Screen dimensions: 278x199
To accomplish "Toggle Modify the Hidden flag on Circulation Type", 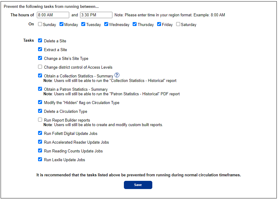I will [40, 102].
